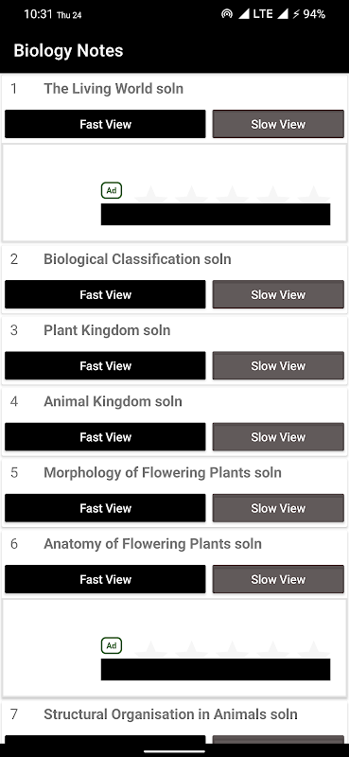Select Structural Organisation in Animals soln title
Image resolution: width=349 pixels, height=757 pixels.
coord(170,714)
